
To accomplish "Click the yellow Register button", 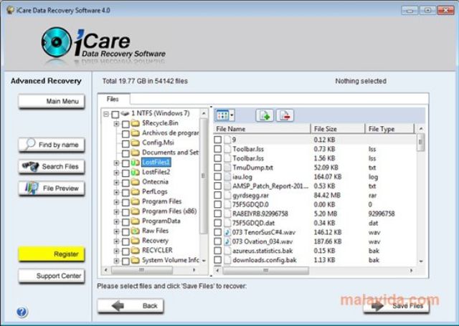I will click(x=52, y=254).
